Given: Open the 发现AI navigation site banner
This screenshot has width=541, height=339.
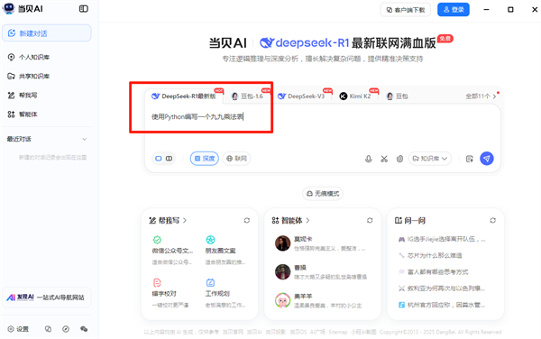Looking at the screenshot, I should coord(47,298).
